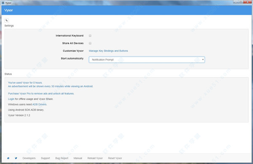Minimize the Vysor window
The width and height of the screenshot is (253, 164).
[x=236, y=2]
